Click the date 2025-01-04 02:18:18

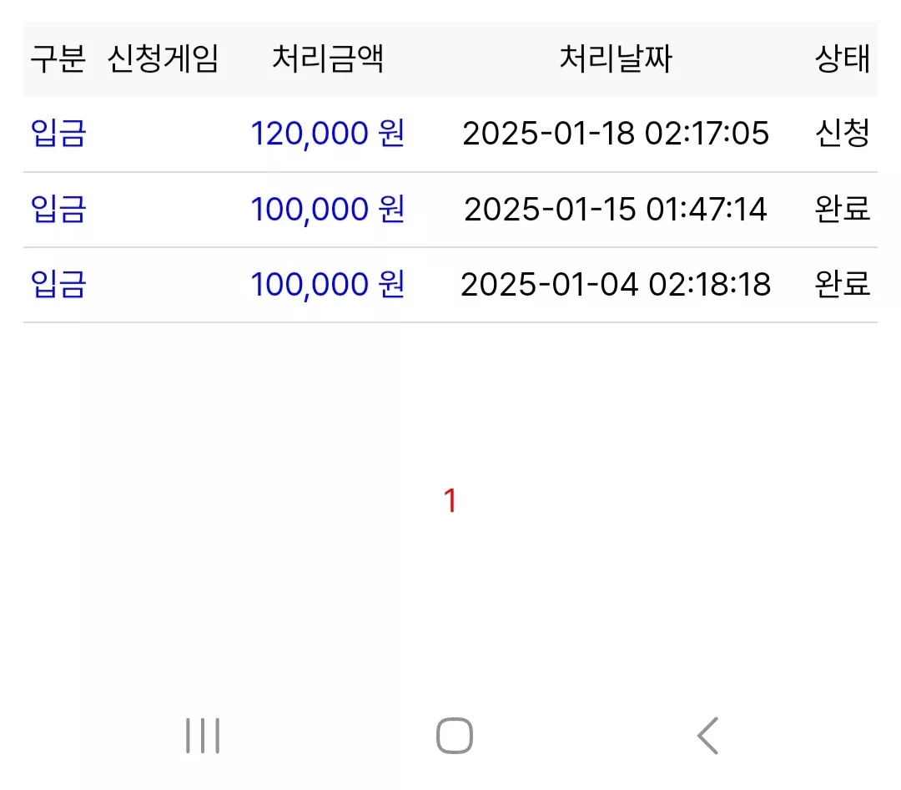pos(616,284)
